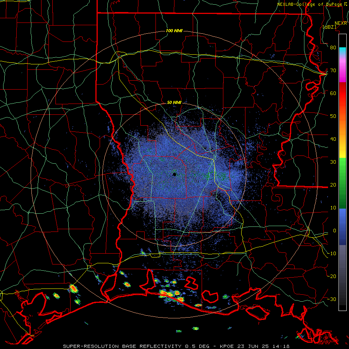Click the 100 NMI range ring label

tap(174, 31)
